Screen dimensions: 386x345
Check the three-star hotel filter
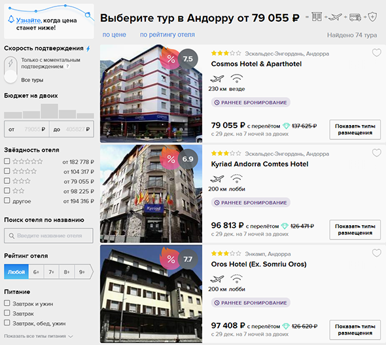[7, 181]
